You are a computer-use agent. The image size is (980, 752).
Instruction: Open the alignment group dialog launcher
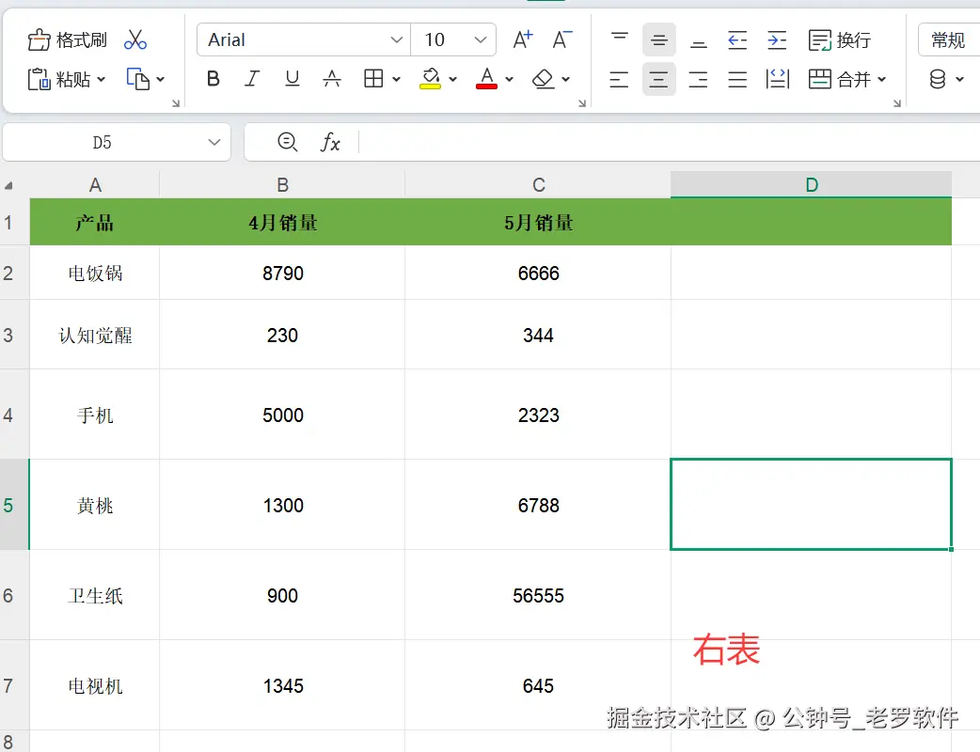click(x=897, y=103)
